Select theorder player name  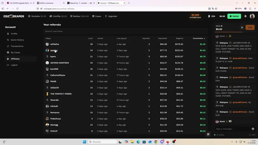54,100
